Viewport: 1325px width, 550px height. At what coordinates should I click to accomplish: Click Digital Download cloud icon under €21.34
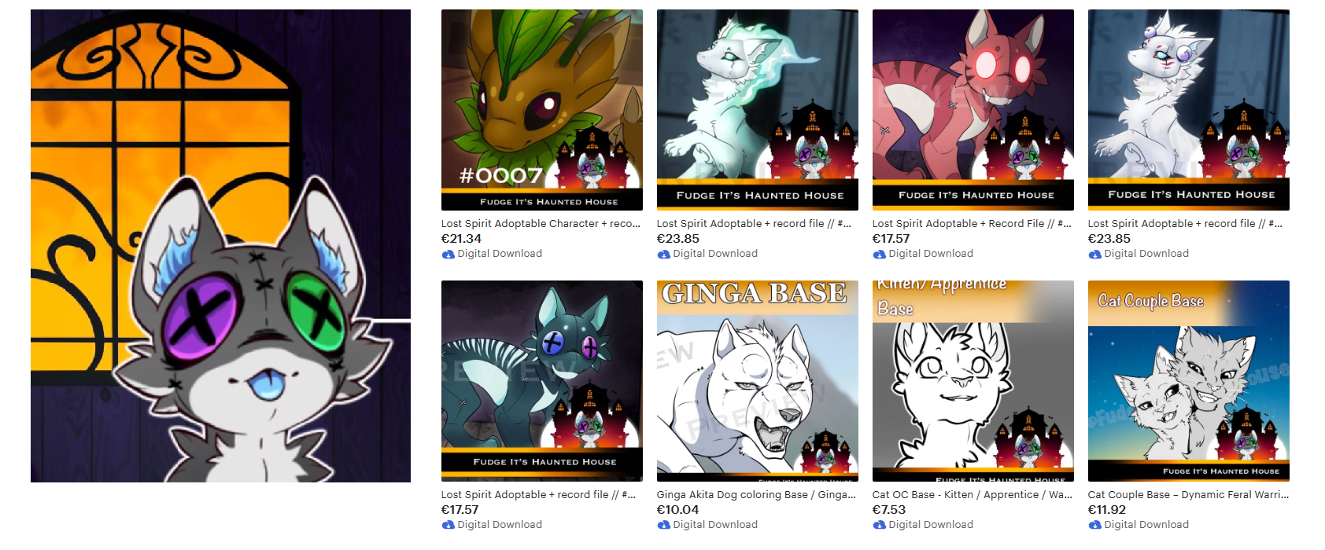(448, 254)
